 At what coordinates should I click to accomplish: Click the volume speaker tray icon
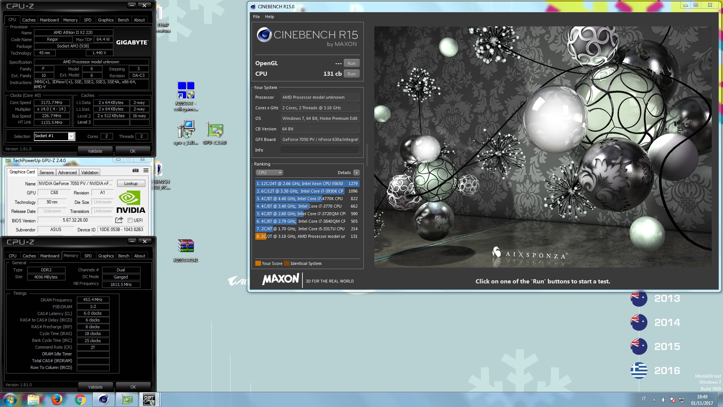pyautogui.click(x=664, y=400)
